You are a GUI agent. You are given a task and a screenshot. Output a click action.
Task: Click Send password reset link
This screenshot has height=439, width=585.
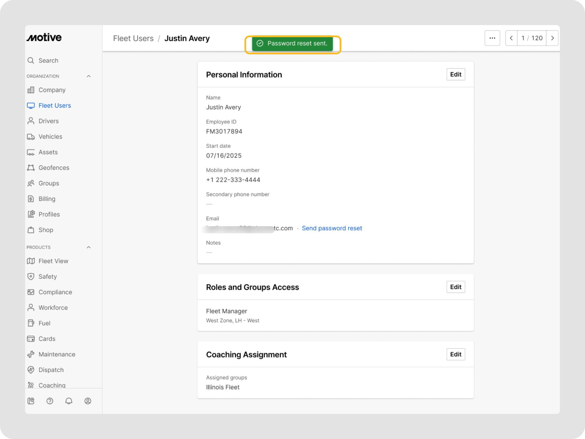click(x=332, y=228)
